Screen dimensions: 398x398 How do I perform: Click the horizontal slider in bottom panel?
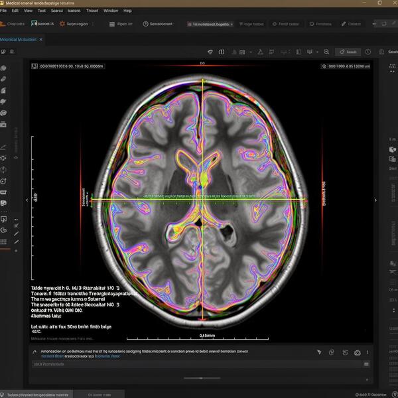(202, 378)
